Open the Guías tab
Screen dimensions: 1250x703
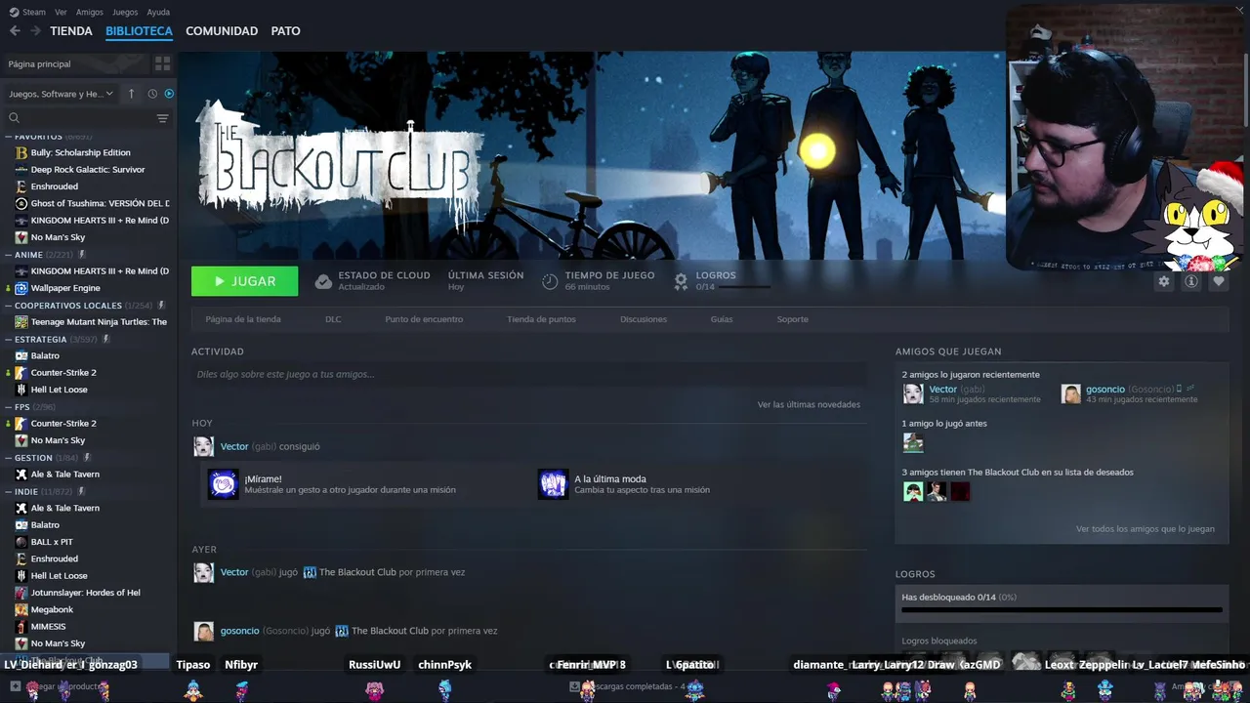click(722, 319)
